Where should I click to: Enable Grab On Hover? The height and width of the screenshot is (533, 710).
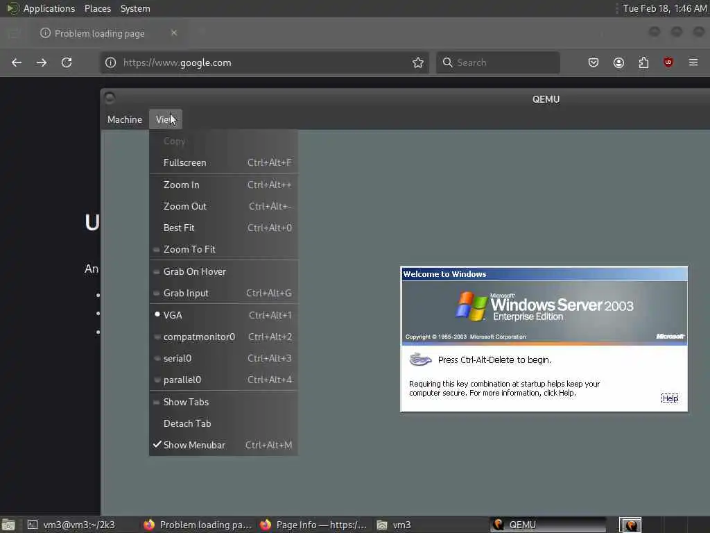[223, 271]
